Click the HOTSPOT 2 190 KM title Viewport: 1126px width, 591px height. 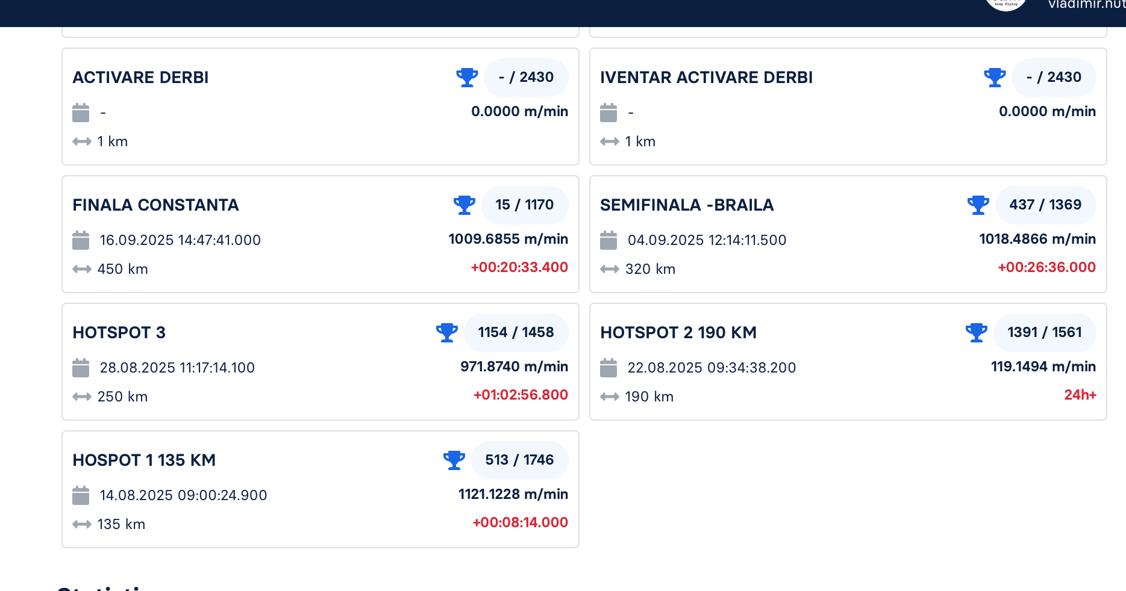point(678,333)
